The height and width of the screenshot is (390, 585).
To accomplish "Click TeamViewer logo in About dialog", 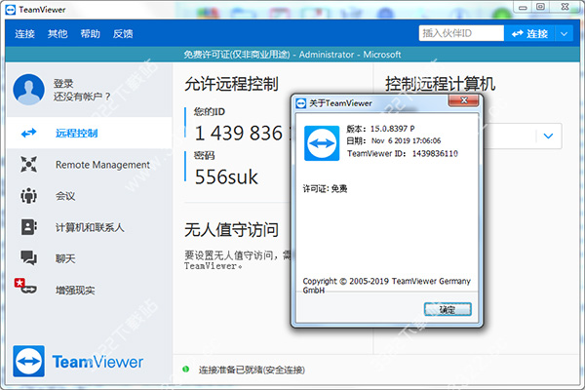I will pos(322,143).
